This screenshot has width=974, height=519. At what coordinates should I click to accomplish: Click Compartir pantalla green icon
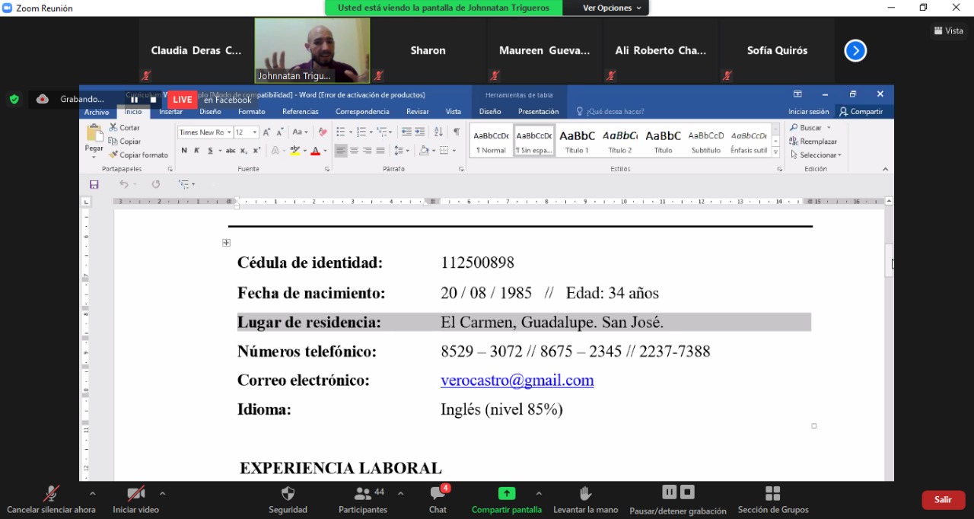point(506,493)
